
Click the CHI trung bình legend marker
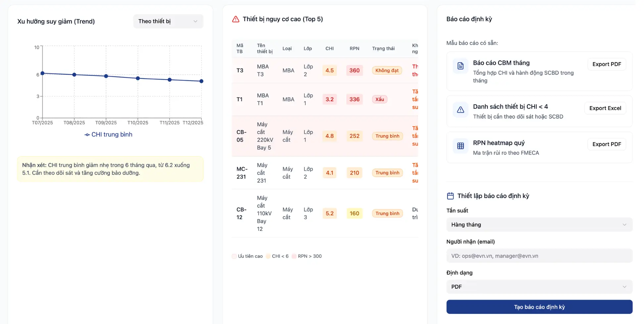[87, 135]
